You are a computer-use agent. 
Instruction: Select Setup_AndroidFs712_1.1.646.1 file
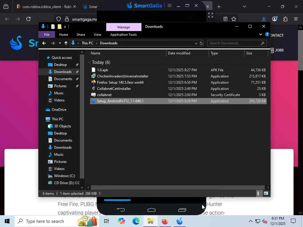[x=178, y=101]
